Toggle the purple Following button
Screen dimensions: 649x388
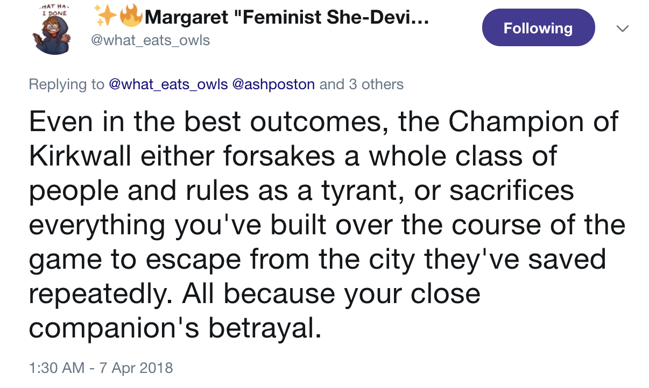click(538, 28)
